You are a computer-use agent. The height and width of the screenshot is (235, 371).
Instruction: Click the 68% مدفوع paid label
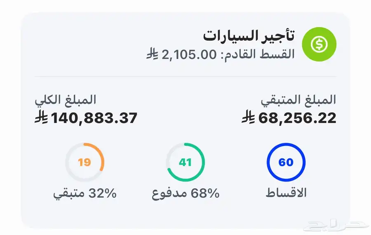tap(185, 193)
